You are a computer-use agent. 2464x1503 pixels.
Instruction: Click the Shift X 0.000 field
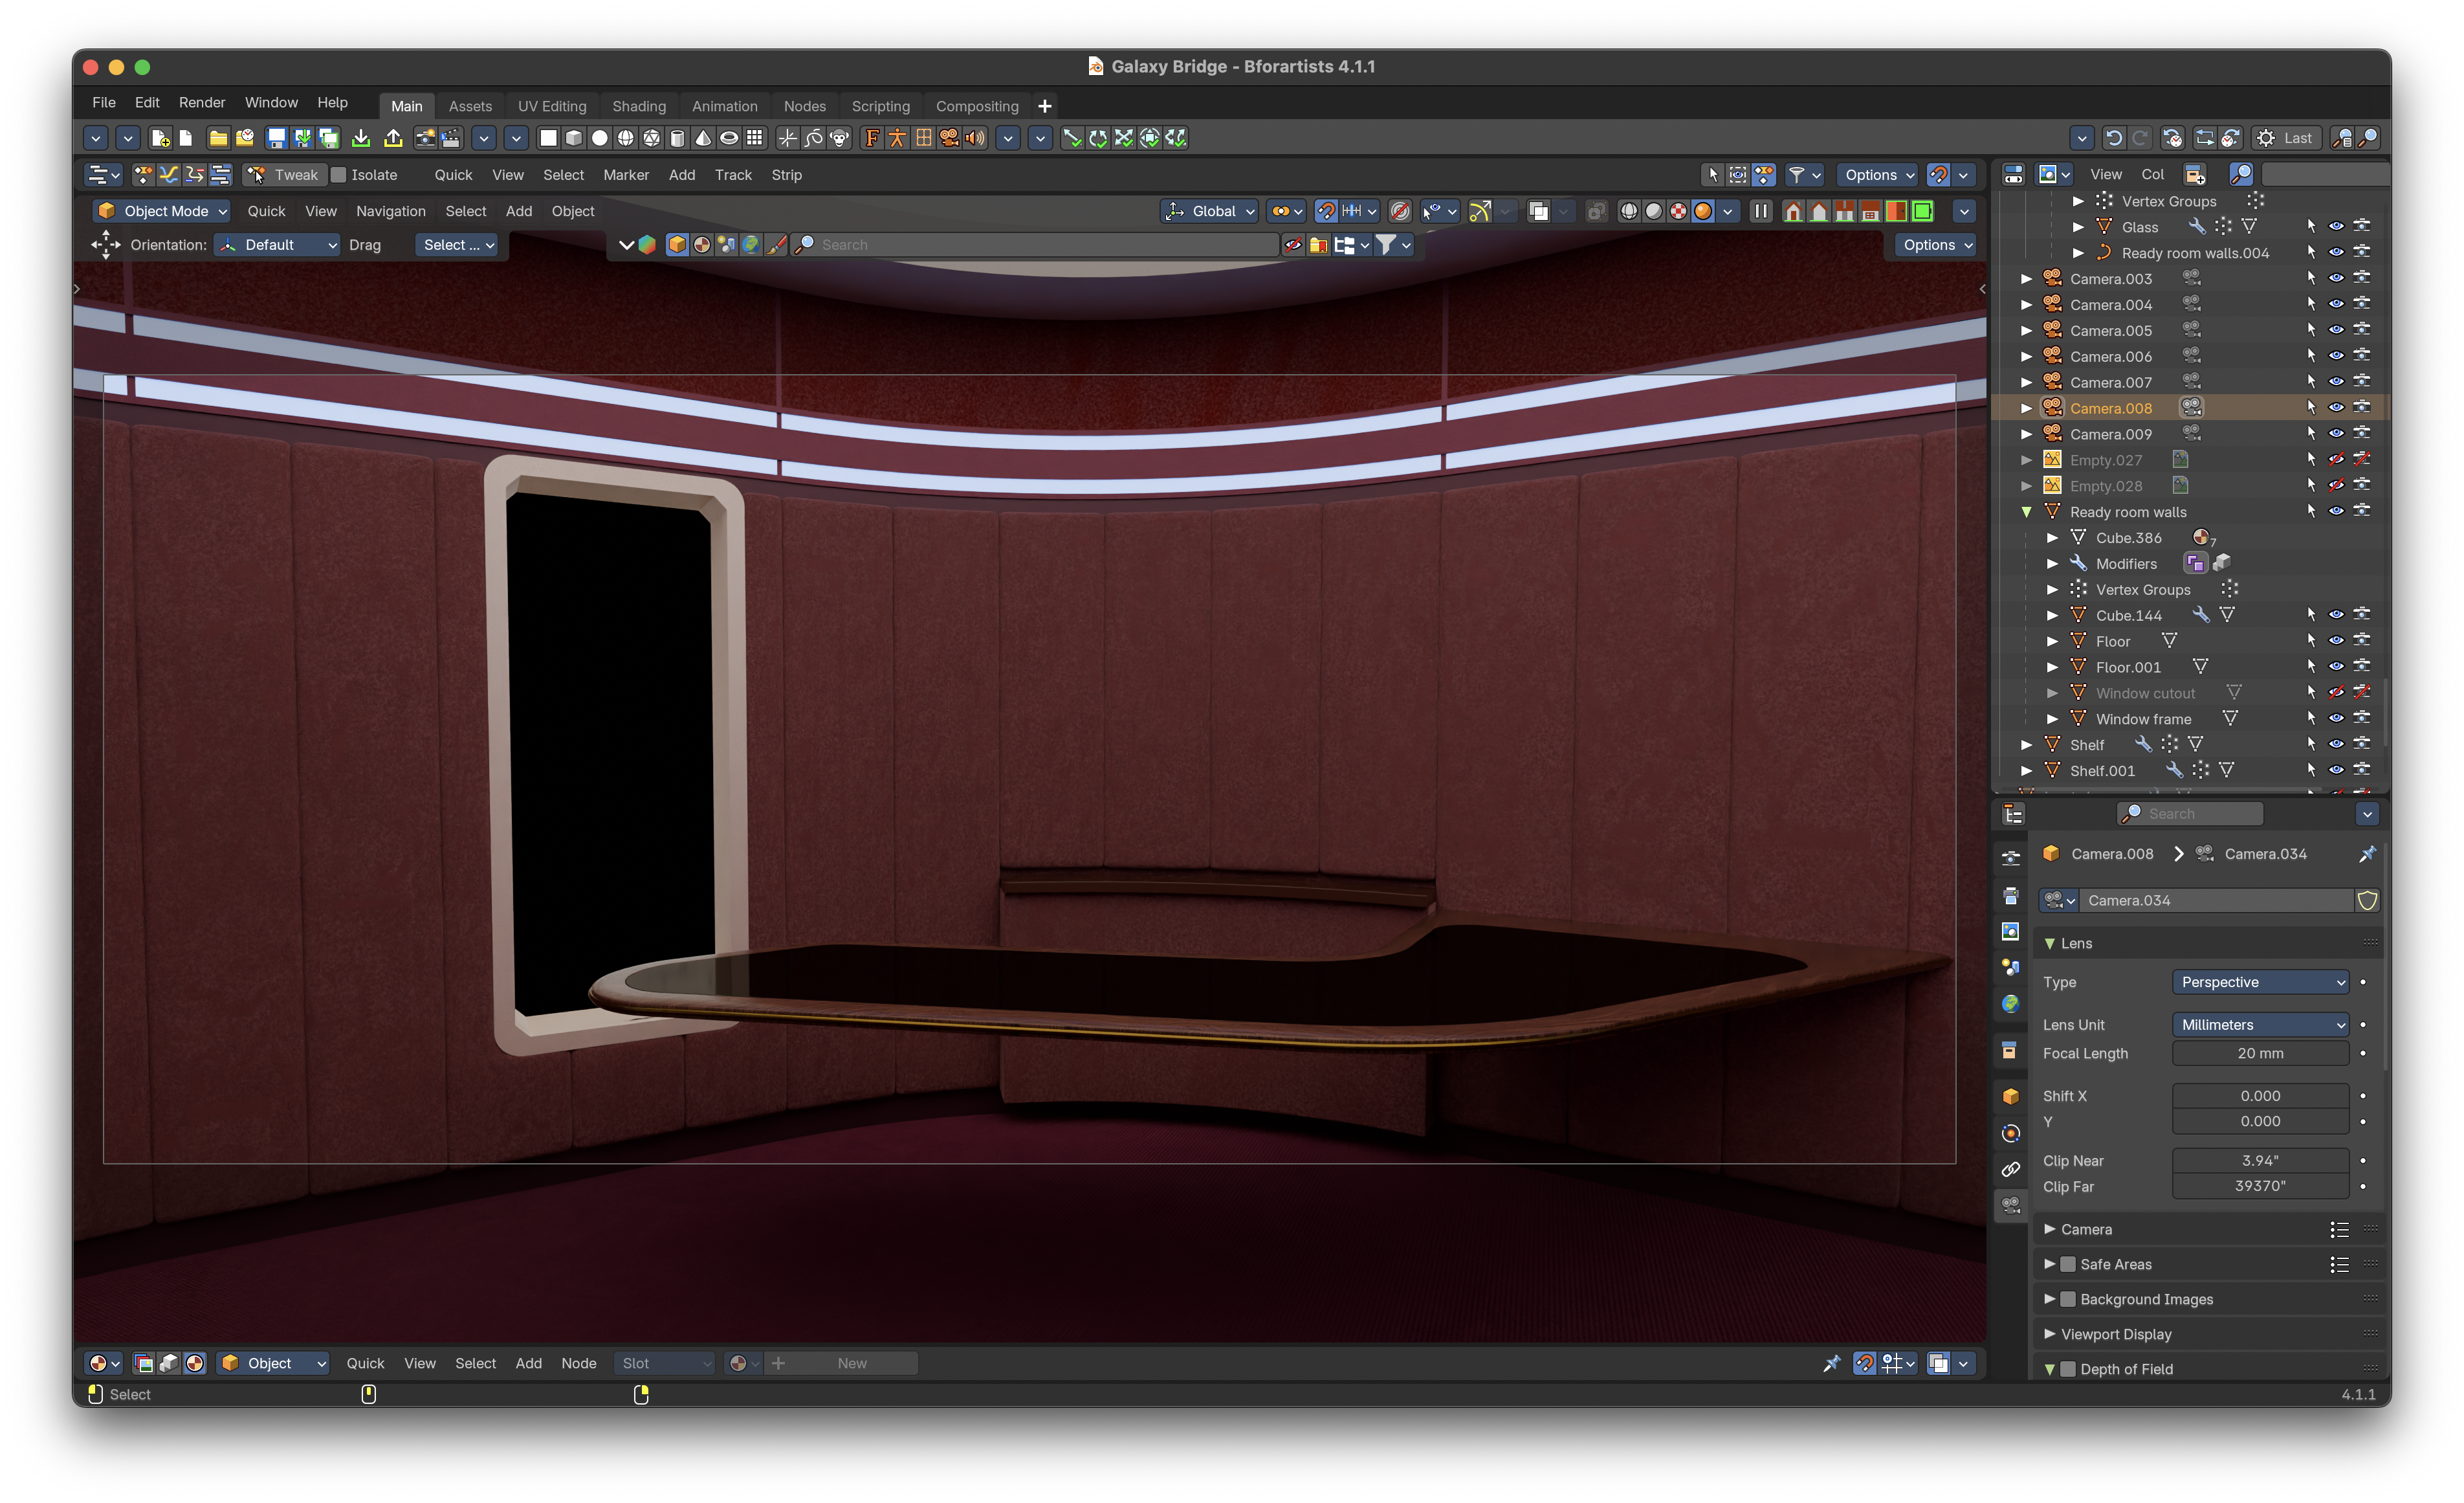tap(2260, 1097)
